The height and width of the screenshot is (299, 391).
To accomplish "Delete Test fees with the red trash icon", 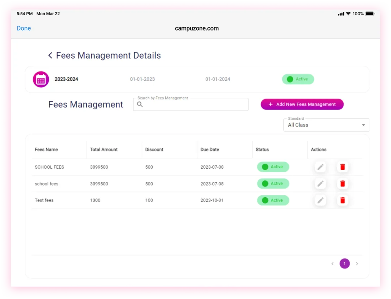I will [x=343, y=200].
